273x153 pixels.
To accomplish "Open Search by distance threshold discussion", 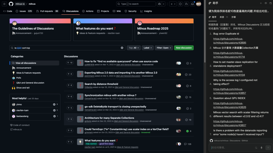I will tap(101, 84).
